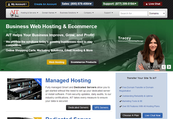
Task: Click the Managed Hosting server thumbnail
Action: coord(24,89)
